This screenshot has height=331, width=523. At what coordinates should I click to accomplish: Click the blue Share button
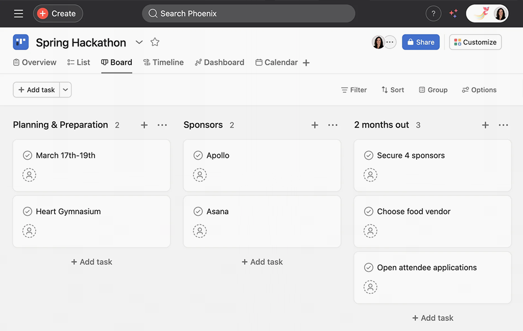(421, 42)
